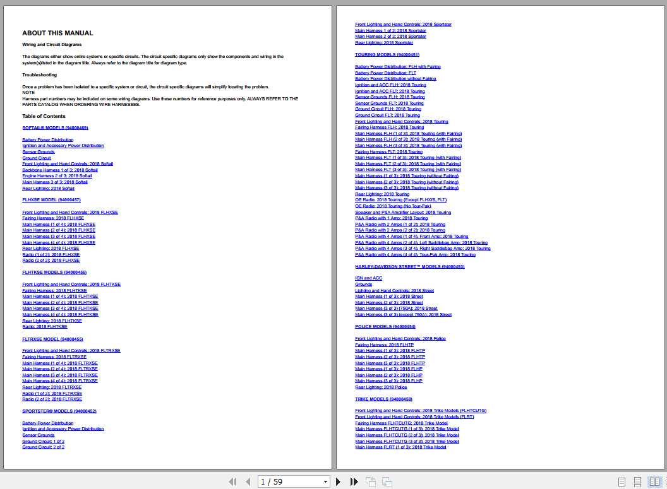667x489 pixels.
Task: Open Main Harness FLT (2 of 3) with Fairing
Action: tap(409, 164)
